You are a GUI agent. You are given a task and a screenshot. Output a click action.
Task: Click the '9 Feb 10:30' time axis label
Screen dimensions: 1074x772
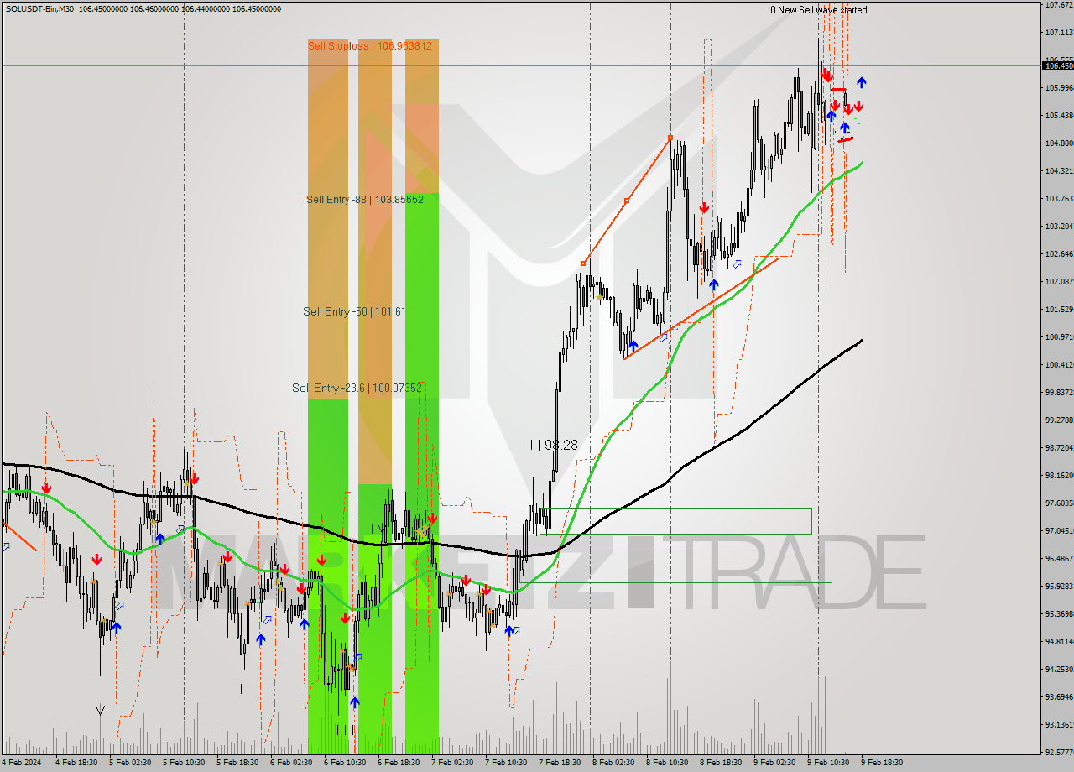point(828,763)
